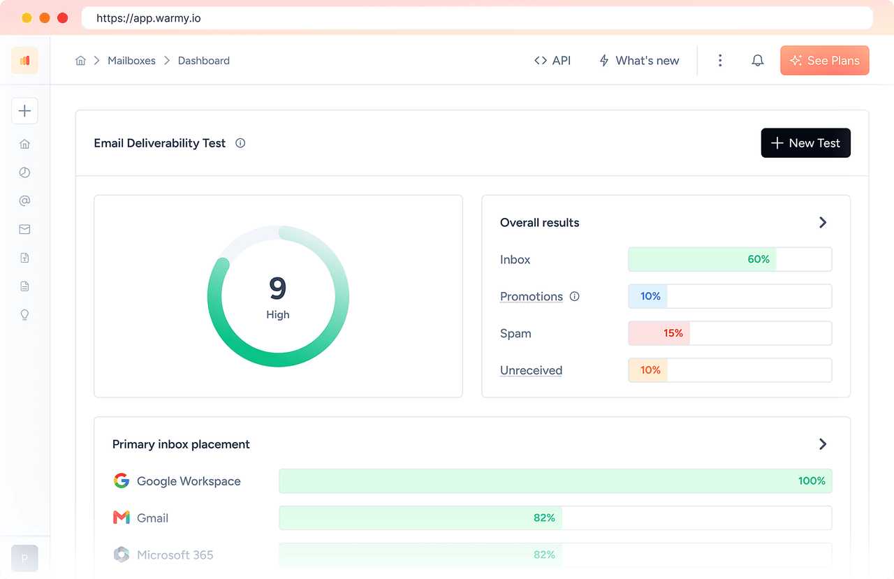Click the Google Workspace label
894x579 pixels.
pos(189,481)
